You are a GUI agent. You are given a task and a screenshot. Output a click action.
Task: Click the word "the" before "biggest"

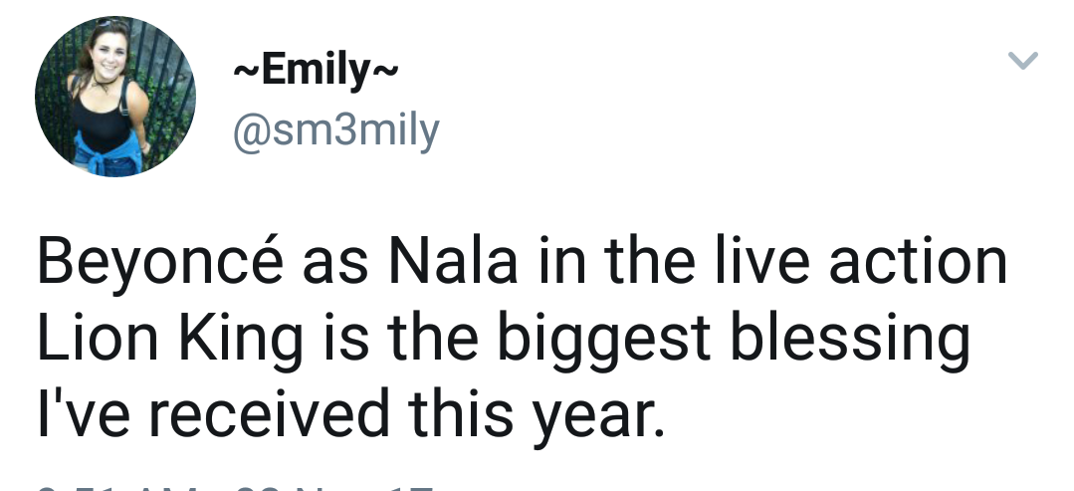[432, 338]
